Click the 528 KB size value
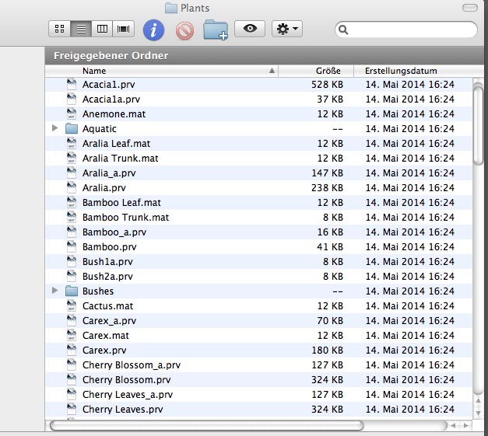The width and height of the screenshot is (488, 436). point(327,85)
